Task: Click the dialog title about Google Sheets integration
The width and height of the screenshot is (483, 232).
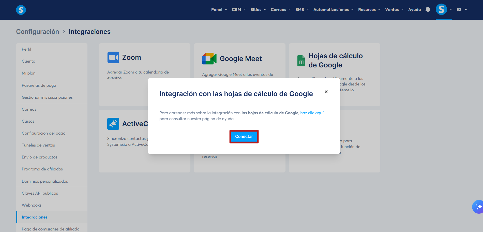Action: (x=236, y=94)
